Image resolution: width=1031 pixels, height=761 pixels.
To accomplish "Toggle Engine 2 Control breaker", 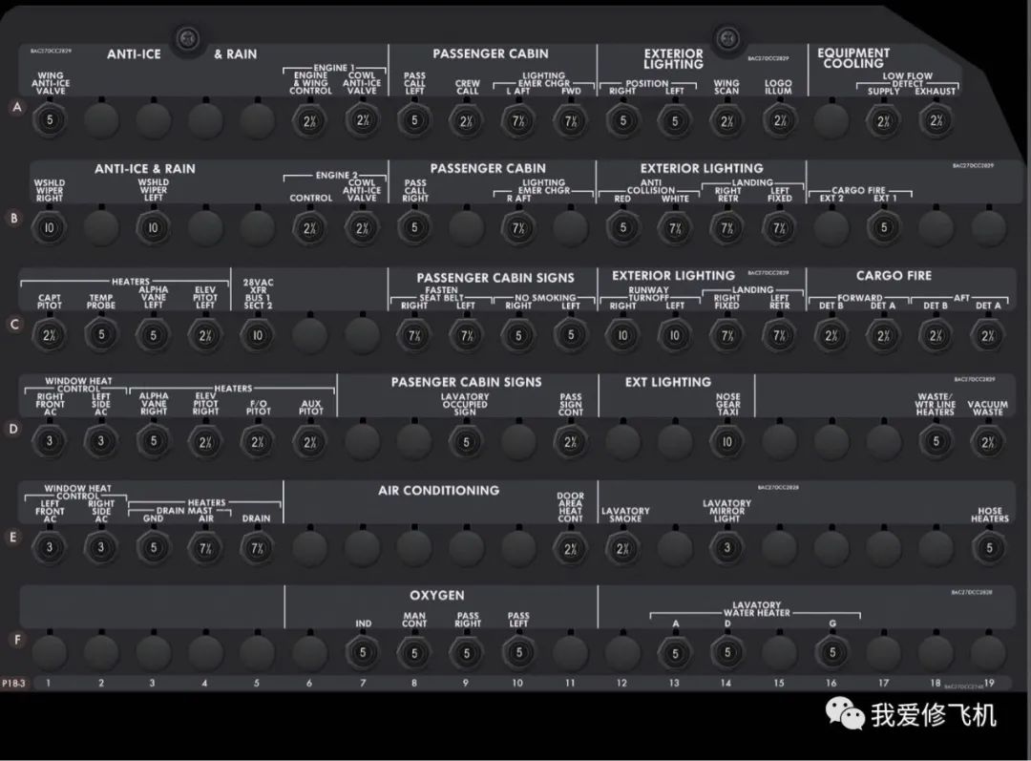I will pyautogui.click(x=309, y=228).
